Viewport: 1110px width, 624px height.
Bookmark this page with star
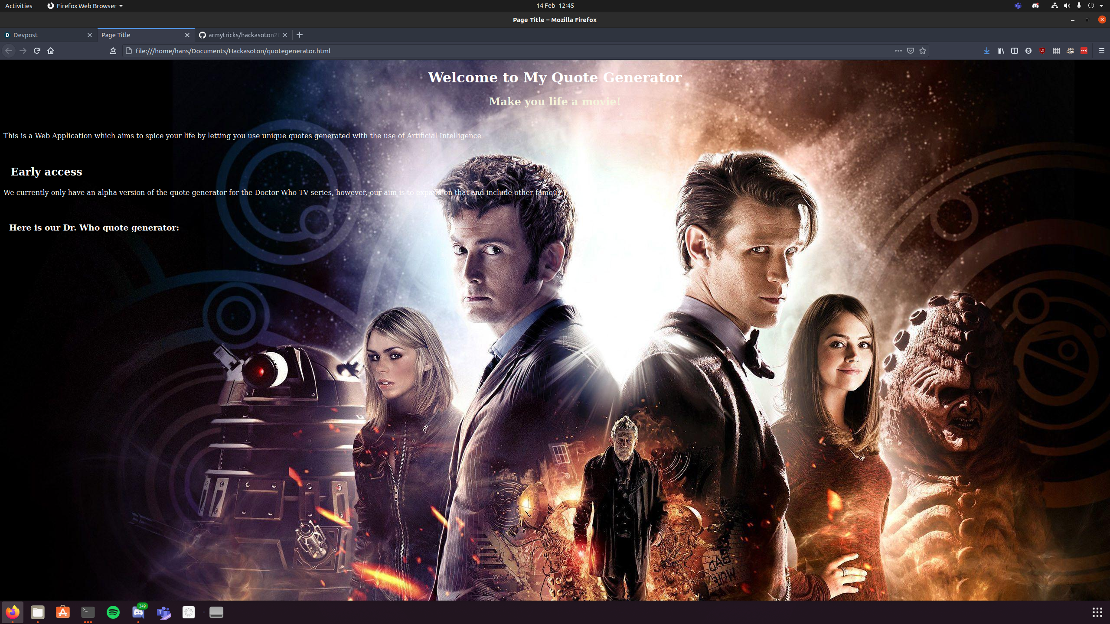(923, 51)
